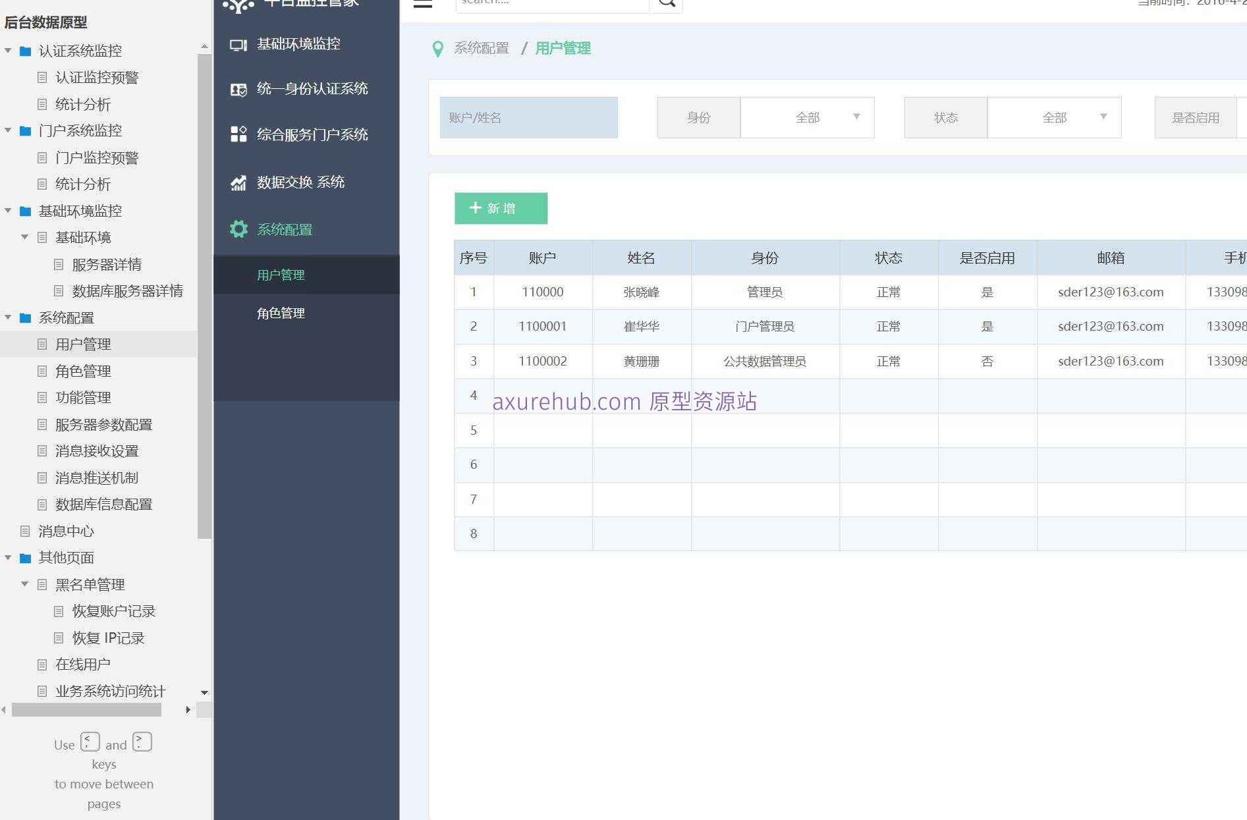Click the magnifier search icon

[x=667, y=3]
